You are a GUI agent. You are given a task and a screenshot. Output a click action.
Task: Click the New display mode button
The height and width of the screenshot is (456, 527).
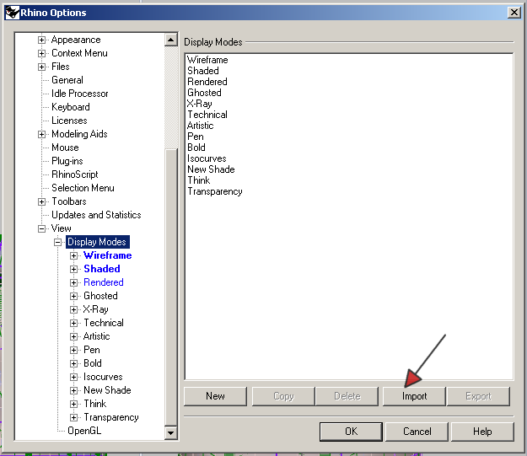[x=215, y=396]
